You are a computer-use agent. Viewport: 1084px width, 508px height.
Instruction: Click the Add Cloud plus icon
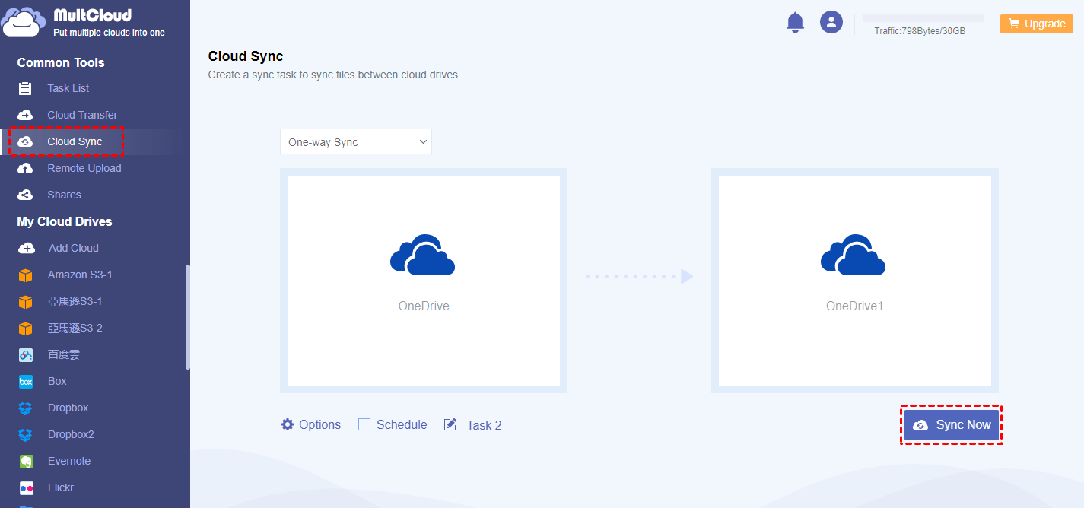point(26,248)
